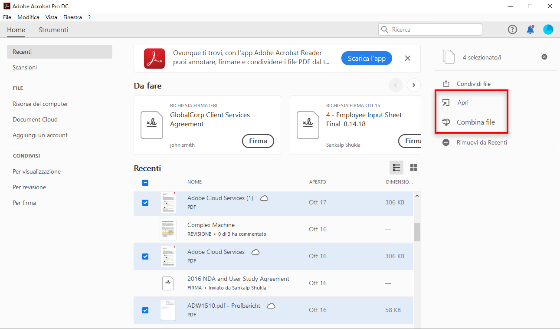This screenshot has height=329, width=560.
Task: Click the Rimuovi da Recenti icon
Action: point(446,142)
